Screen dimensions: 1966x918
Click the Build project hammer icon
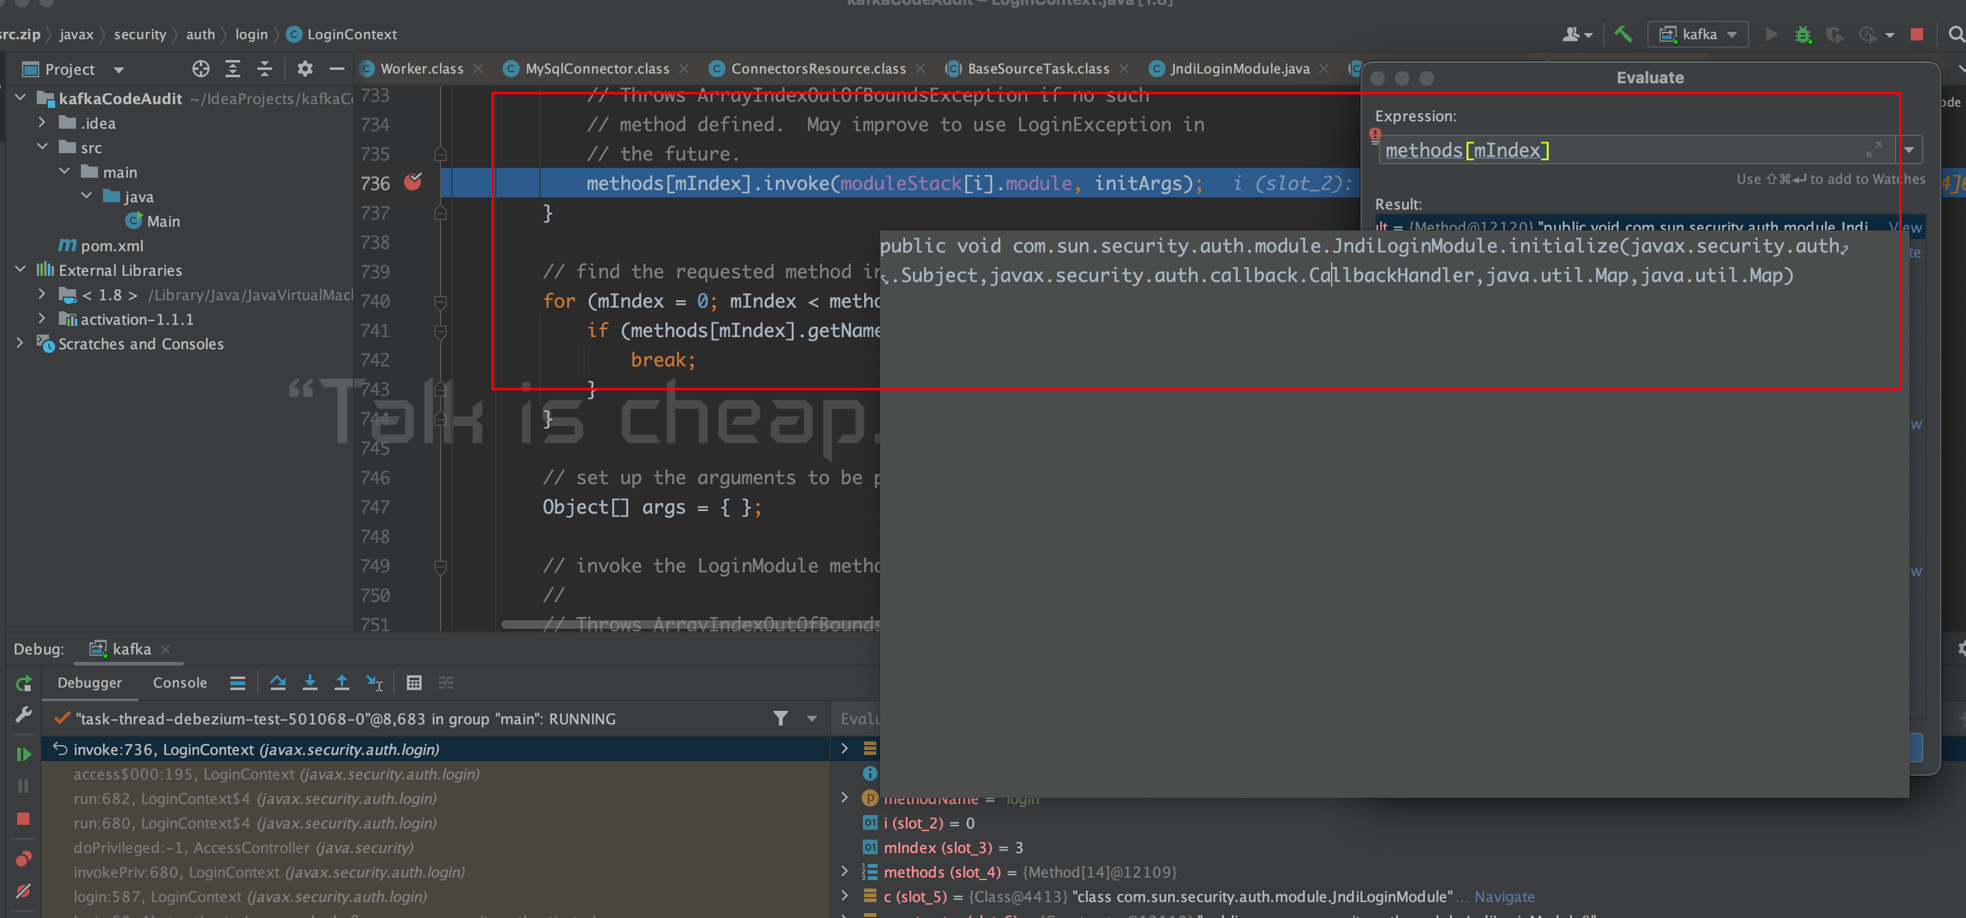(1623, 34)
